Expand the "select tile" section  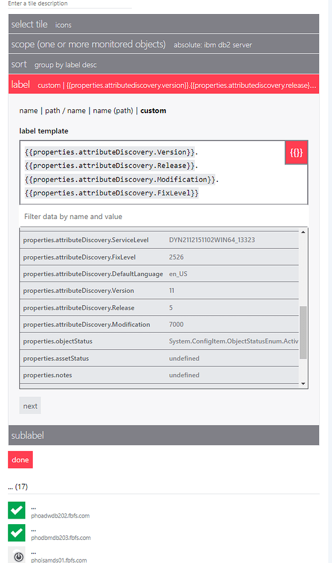29,24
